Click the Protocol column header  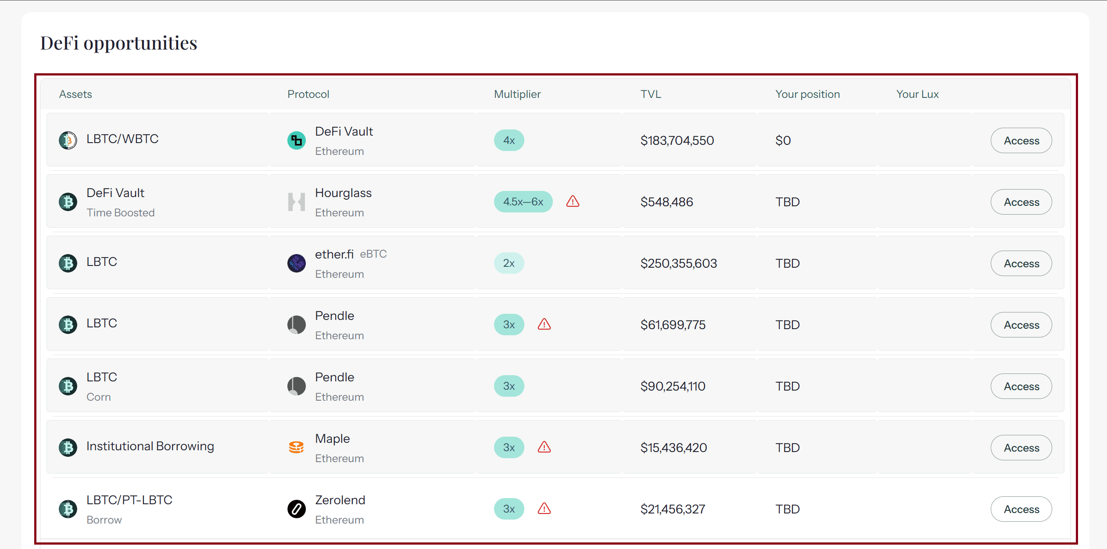pyautogui.click(x=308, y=94)
